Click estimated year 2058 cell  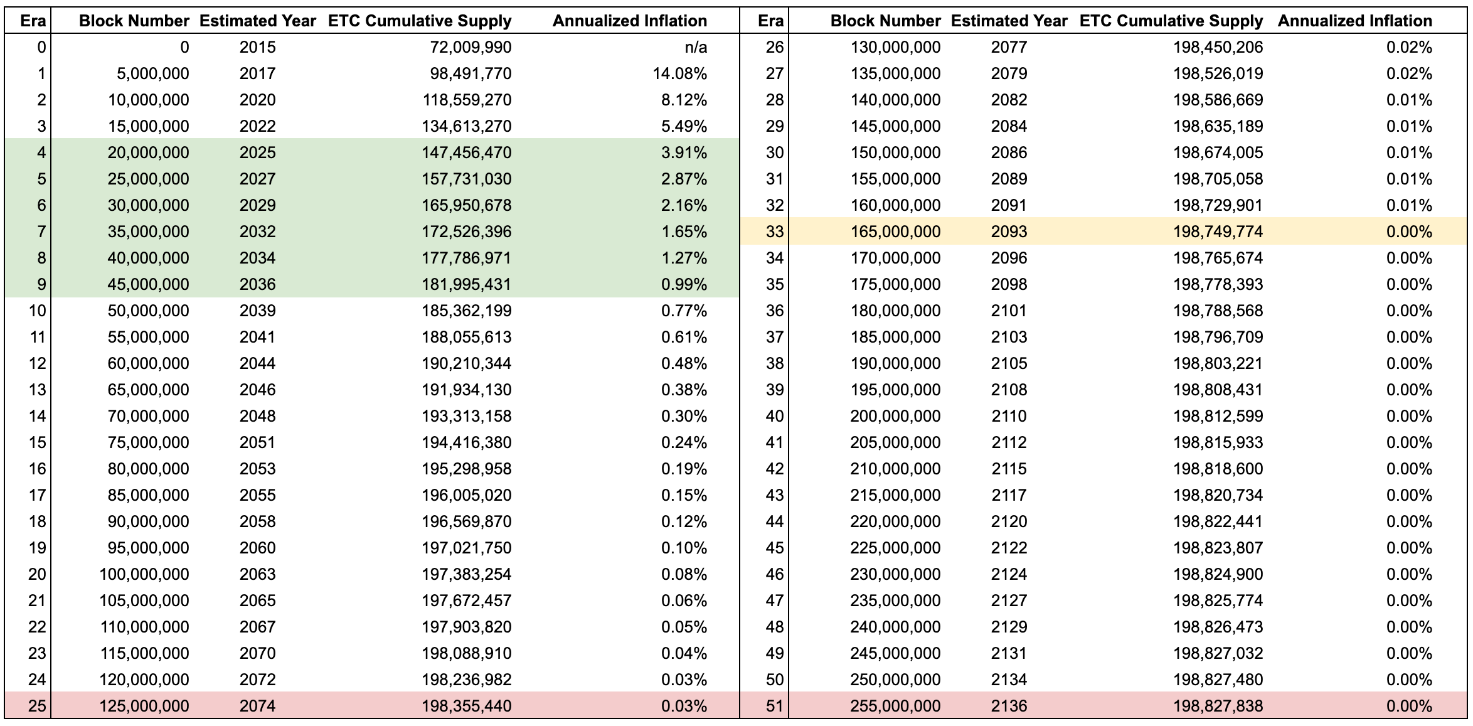pos(258,521)
